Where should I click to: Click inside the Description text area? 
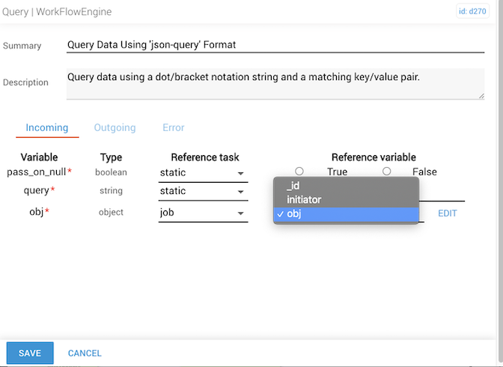tap(275, 83)
